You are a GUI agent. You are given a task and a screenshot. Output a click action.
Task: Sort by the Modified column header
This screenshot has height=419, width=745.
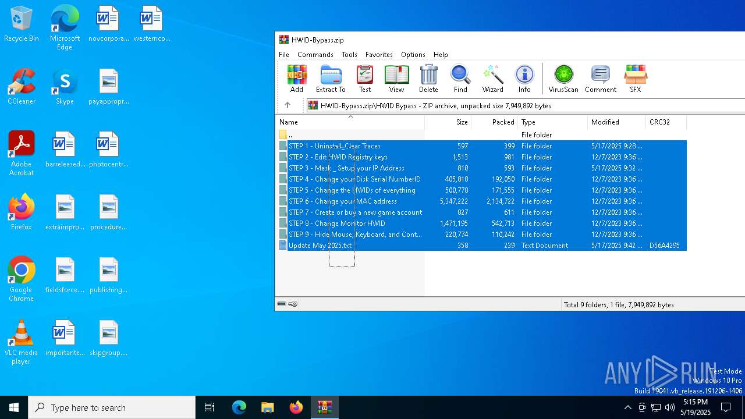tap(616, 122)
